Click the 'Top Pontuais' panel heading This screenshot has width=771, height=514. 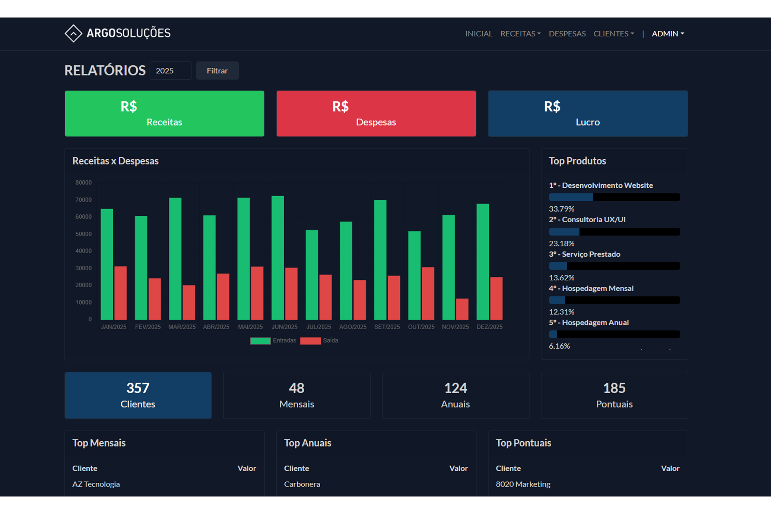(523, 443)
